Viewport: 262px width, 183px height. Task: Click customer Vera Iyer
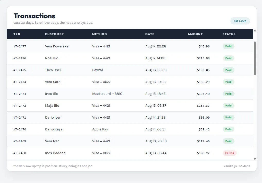[52, 141]
